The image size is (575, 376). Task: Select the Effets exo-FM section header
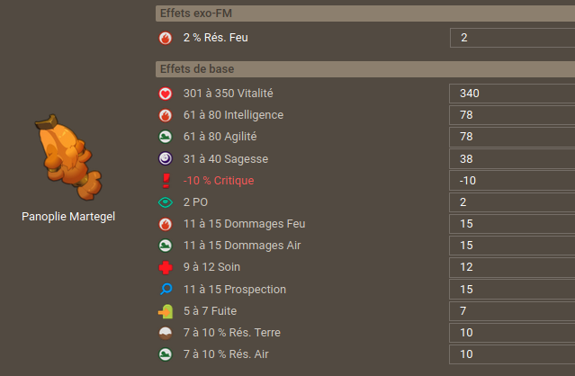coord(365,13)
